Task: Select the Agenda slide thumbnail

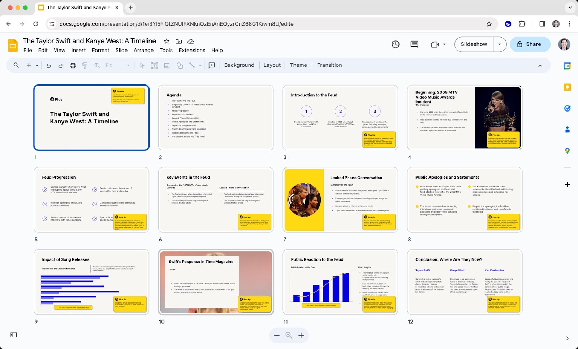Action: pos(216,118)
